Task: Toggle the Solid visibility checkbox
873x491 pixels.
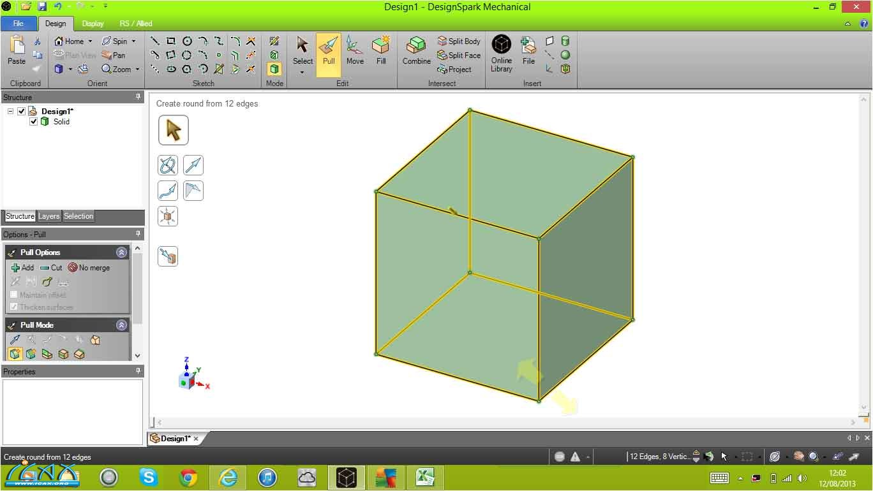Action: coord(34,122)
